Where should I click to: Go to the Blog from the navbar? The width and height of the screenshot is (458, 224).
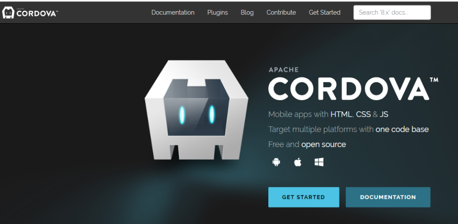(x=247, y=13)
